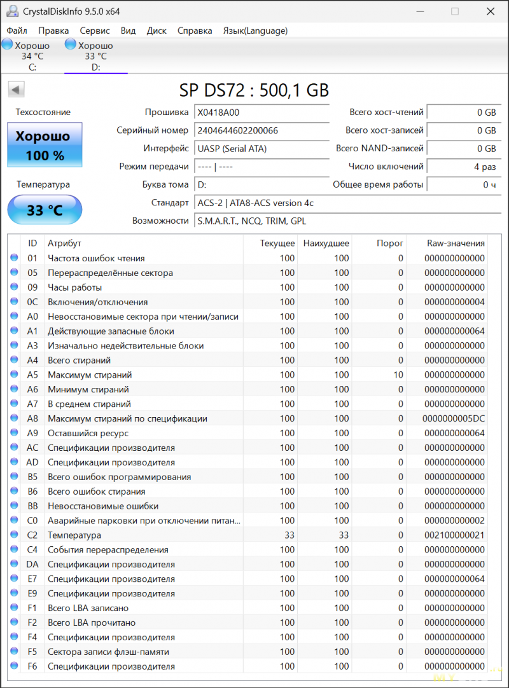Click status icon of attribute F5 row
Viewport: 509px width, 688px height.
click(x=14, y=650)
